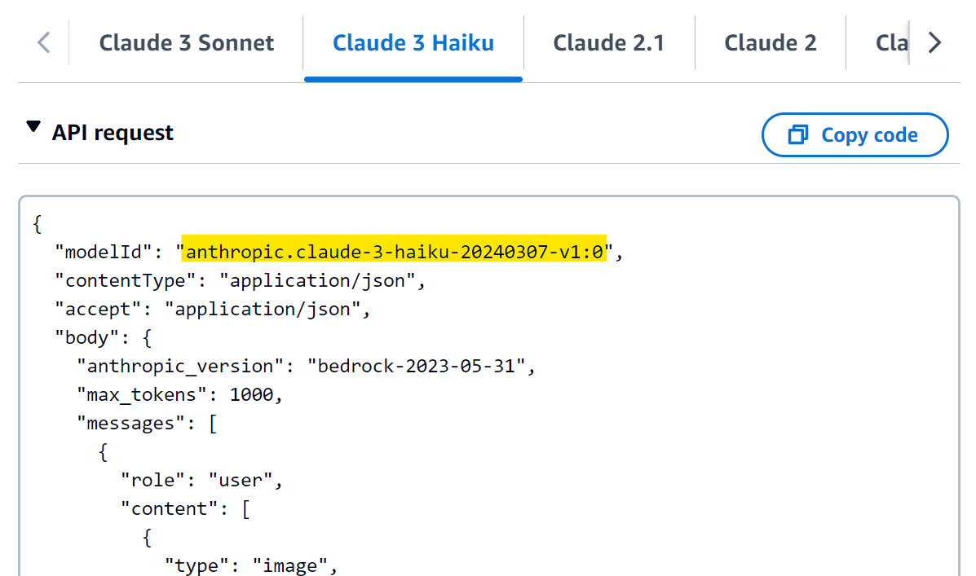
Task: Select the cut-off tab after Claude 2
Action: pyautogui.click(x=891, y=42)
